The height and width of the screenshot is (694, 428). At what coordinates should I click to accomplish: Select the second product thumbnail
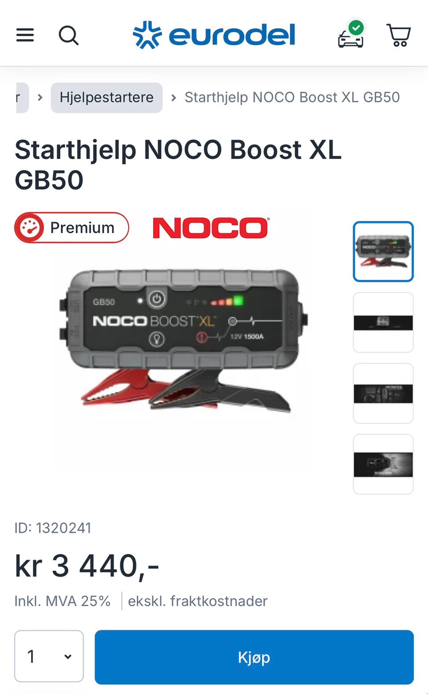pyautogui.click(x=383, y=322)
